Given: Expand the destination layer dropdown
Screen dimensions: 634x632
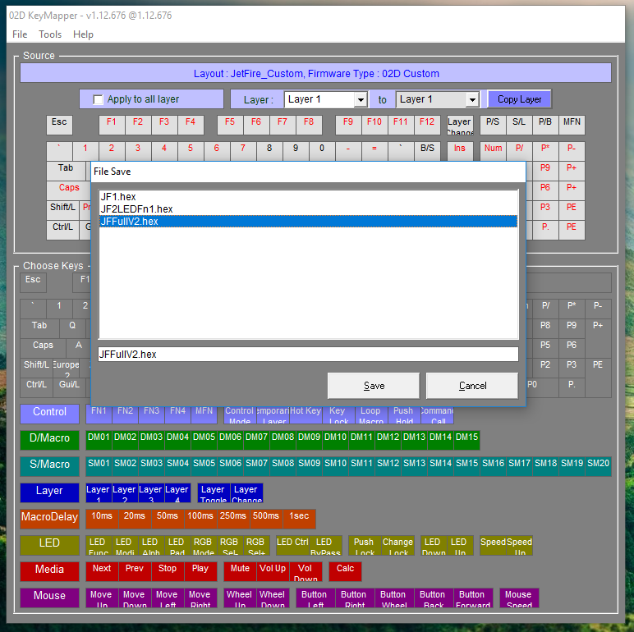Looking at the screenshot, I should [x=471, y=99].
